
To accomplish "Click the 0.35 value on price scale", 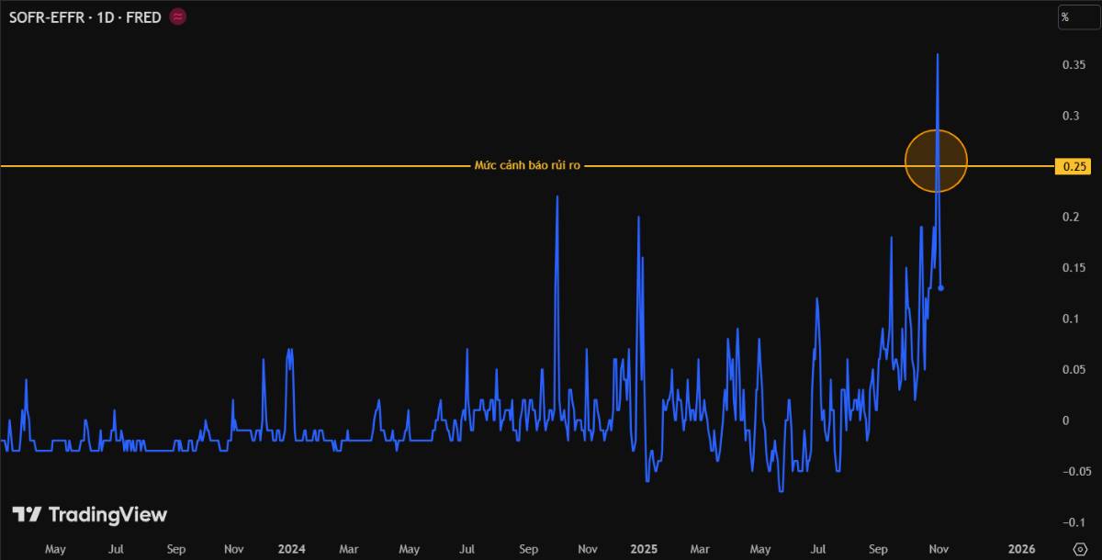I will click(x=1074, y=65).
